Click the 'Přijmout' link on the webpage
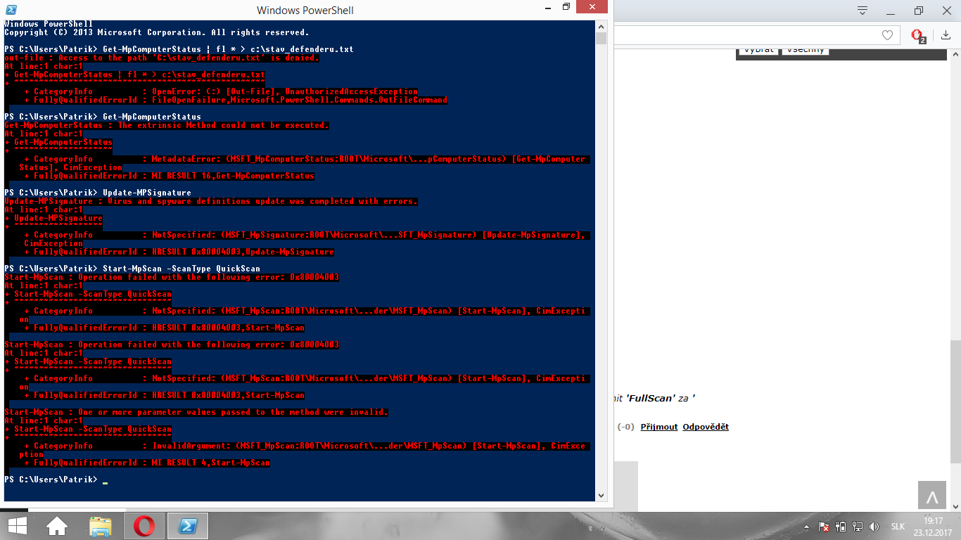 tap(659, 427)
